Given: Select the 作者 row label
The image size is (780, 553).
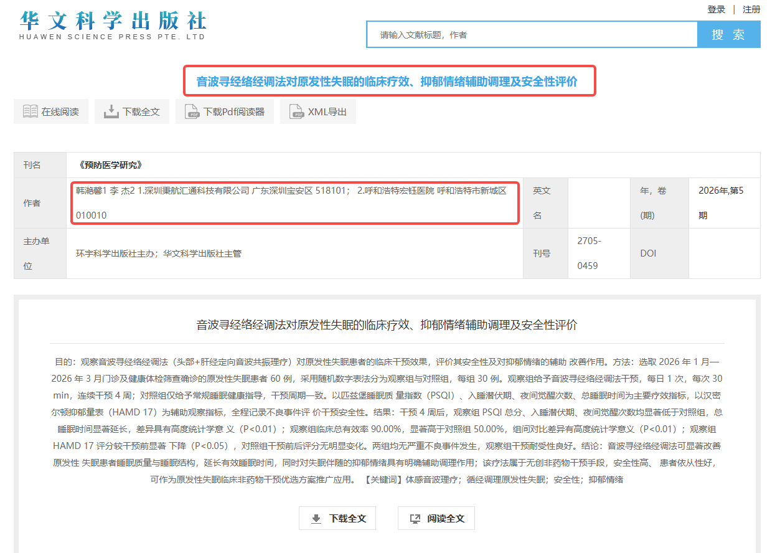Looking at the screenshot, I should 40,203.
